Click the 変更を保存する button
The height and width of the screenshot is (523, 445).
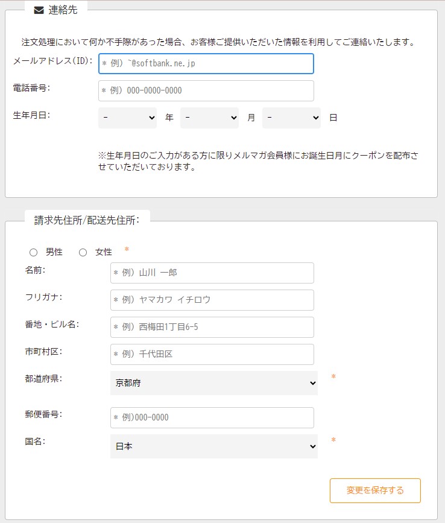click(375, 490)
